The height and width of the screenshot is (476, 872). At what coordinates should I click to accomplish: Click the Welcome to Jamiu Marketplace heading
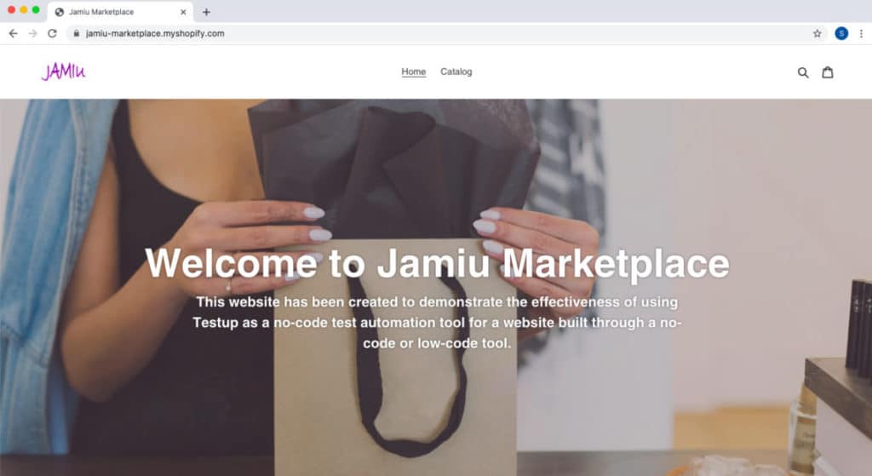point(437,263)
